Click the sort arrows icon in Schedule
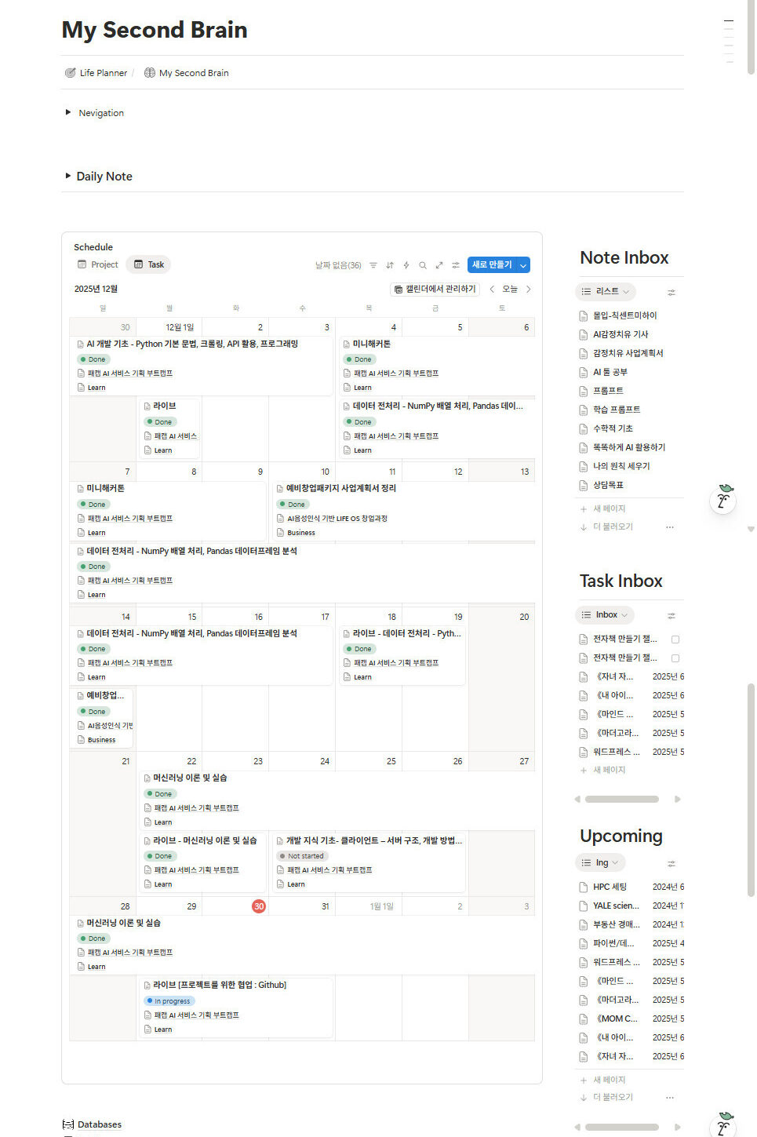Screen dimensions: 757x1137 coord(390,265)
